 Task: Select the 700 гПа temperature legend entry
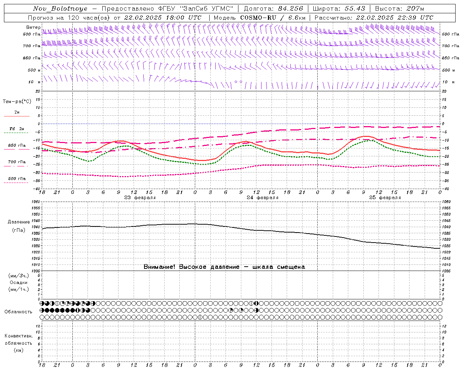[17, 162]
